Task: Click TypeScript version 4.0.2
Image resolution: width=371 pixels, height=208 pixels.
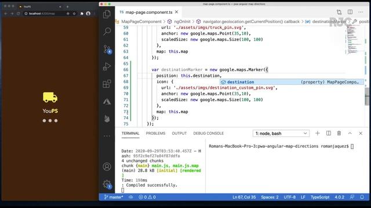Action: 339,197
